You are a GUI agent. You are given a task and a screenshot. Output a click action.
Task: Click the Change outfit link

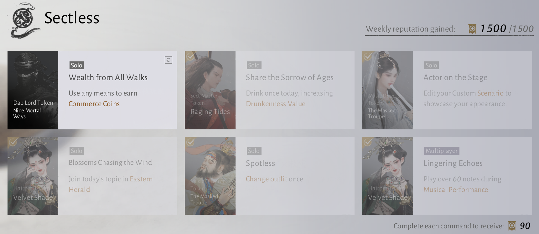point(266,179)
